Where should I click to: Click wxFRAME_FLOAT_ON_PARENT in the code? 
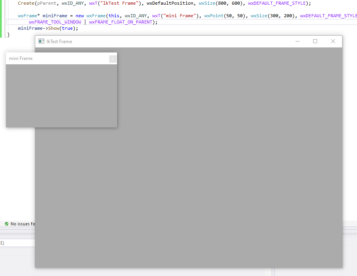pyautogui.click(x=121, y=22)
